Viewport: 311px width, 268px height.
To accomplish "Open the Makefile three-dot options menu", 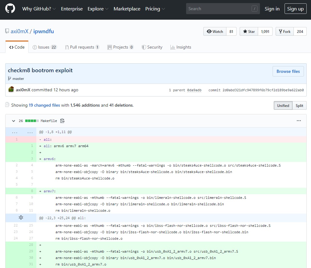I will tap(299, 120).
